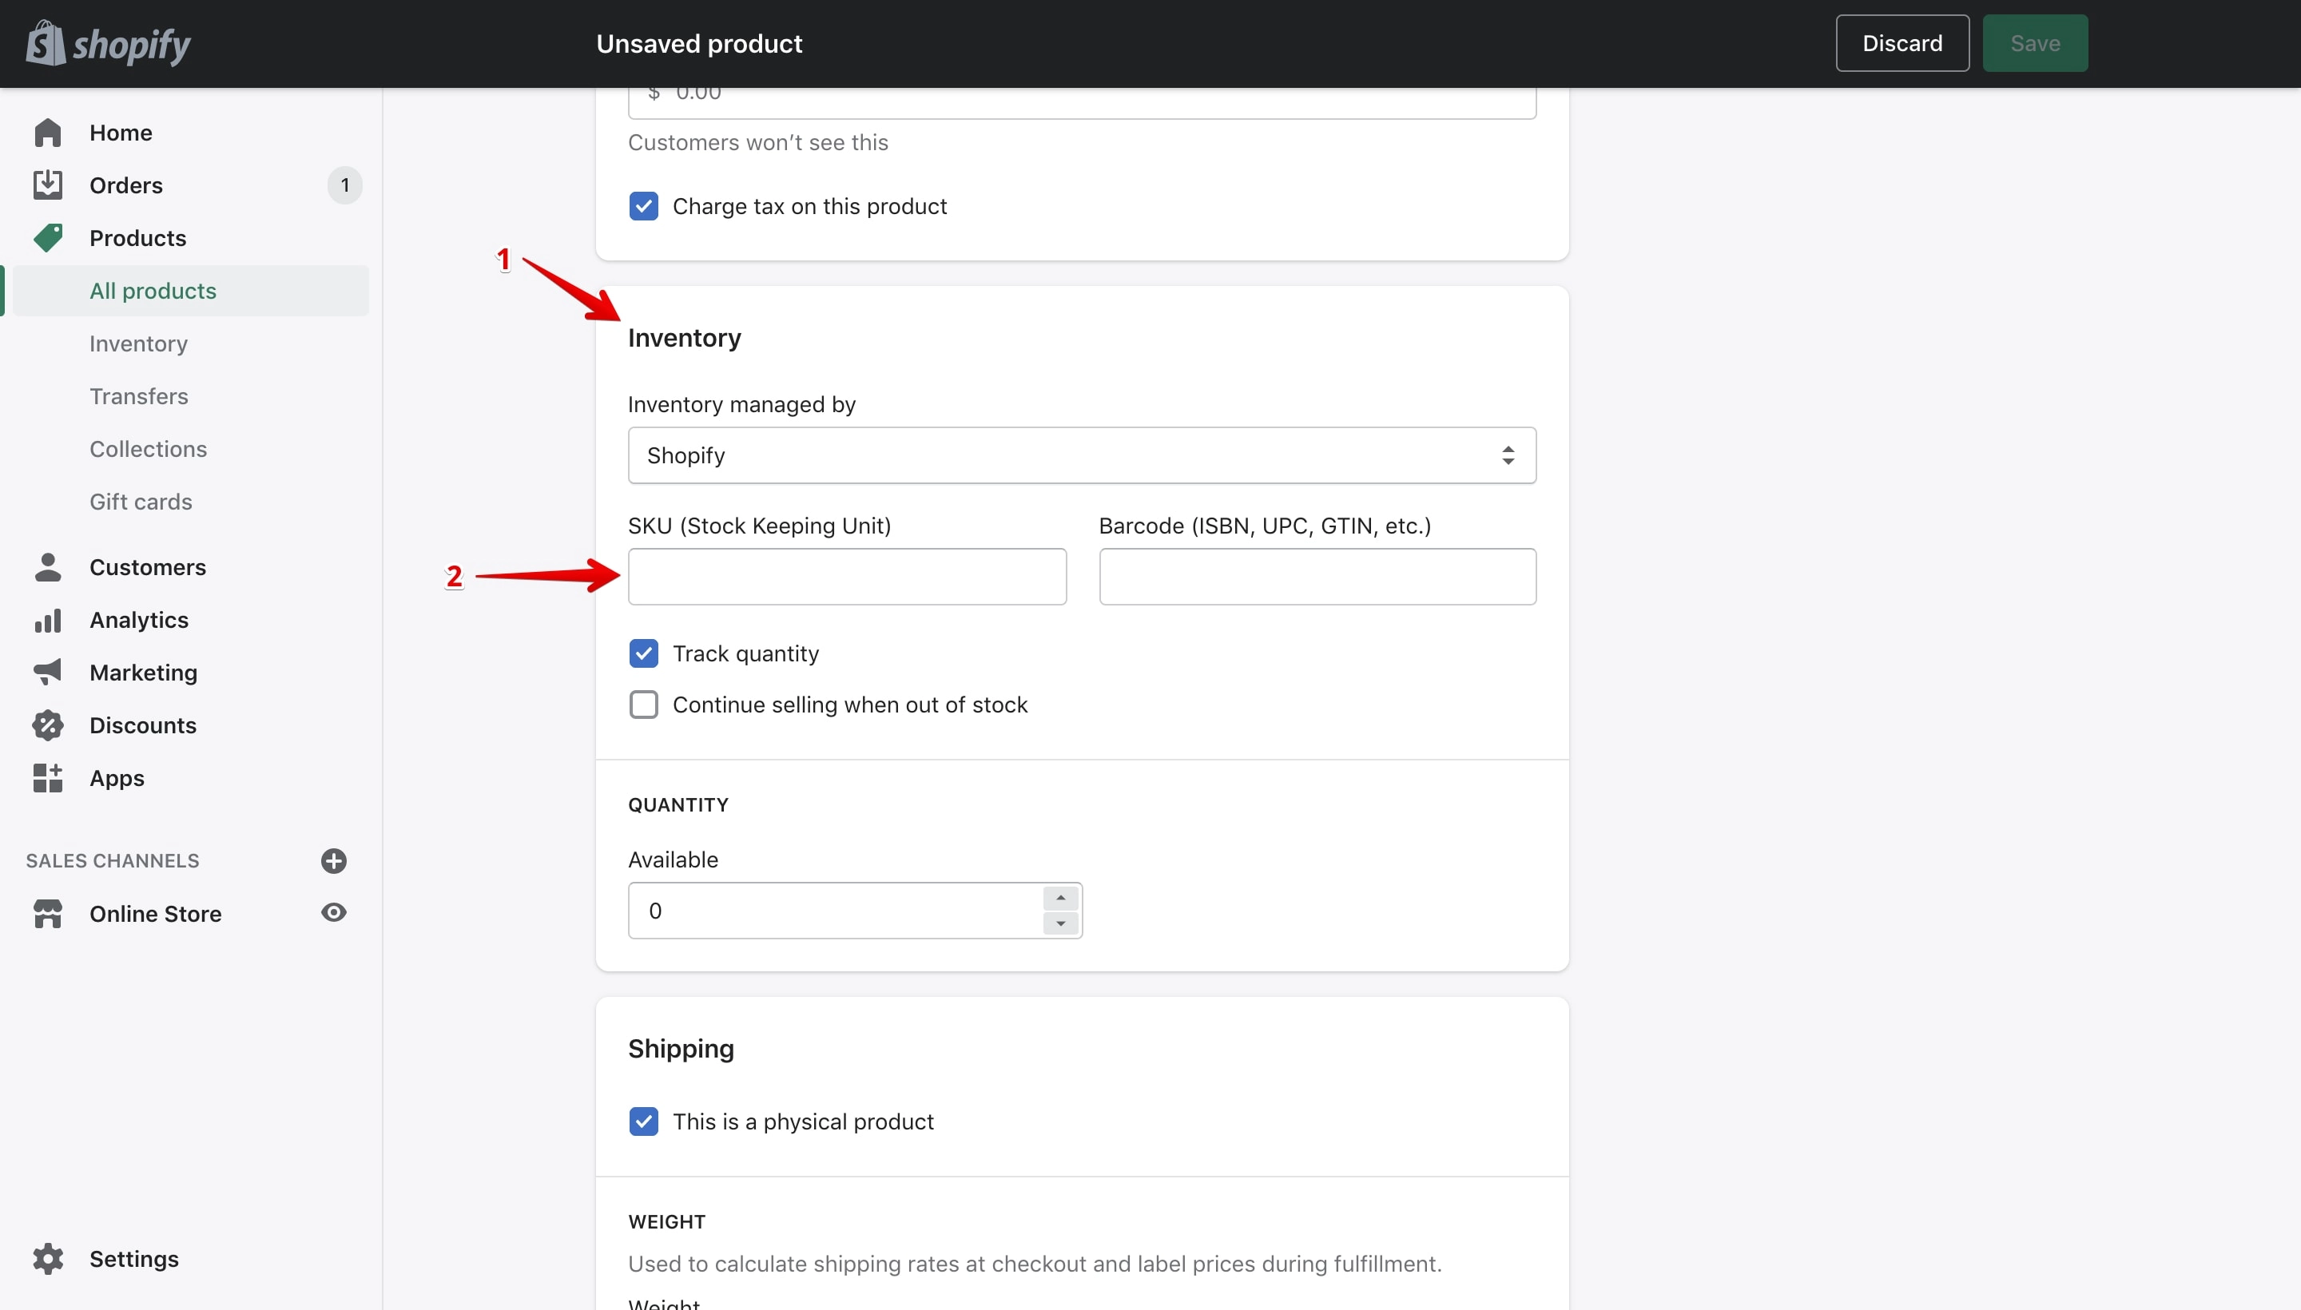Open the Orders count badge
Screen dimensions: 2301x1310
tap(344, 185)
